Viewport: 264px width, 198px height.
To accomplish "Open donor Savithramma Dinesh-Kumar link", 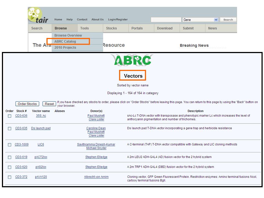I will (x=96, y=144).
